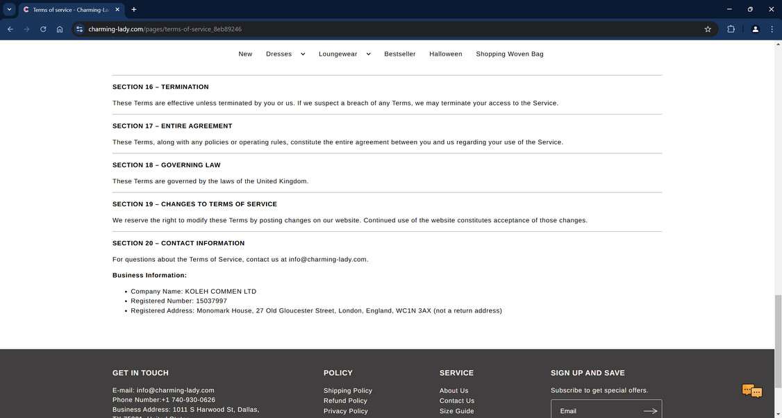The height and width of the screenshot is (418, 782).
Task: Open site information icon in address bar
Action: 80,29
